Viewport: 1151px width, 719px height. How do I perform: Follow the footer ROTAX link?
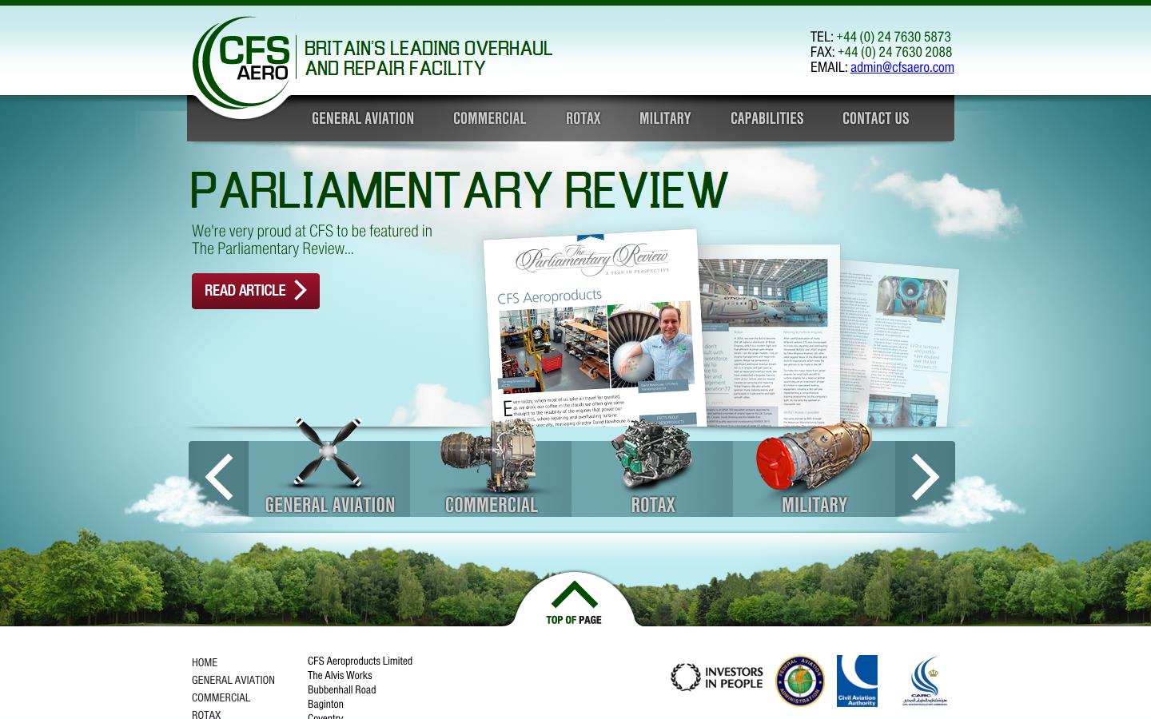coord(206,714)
